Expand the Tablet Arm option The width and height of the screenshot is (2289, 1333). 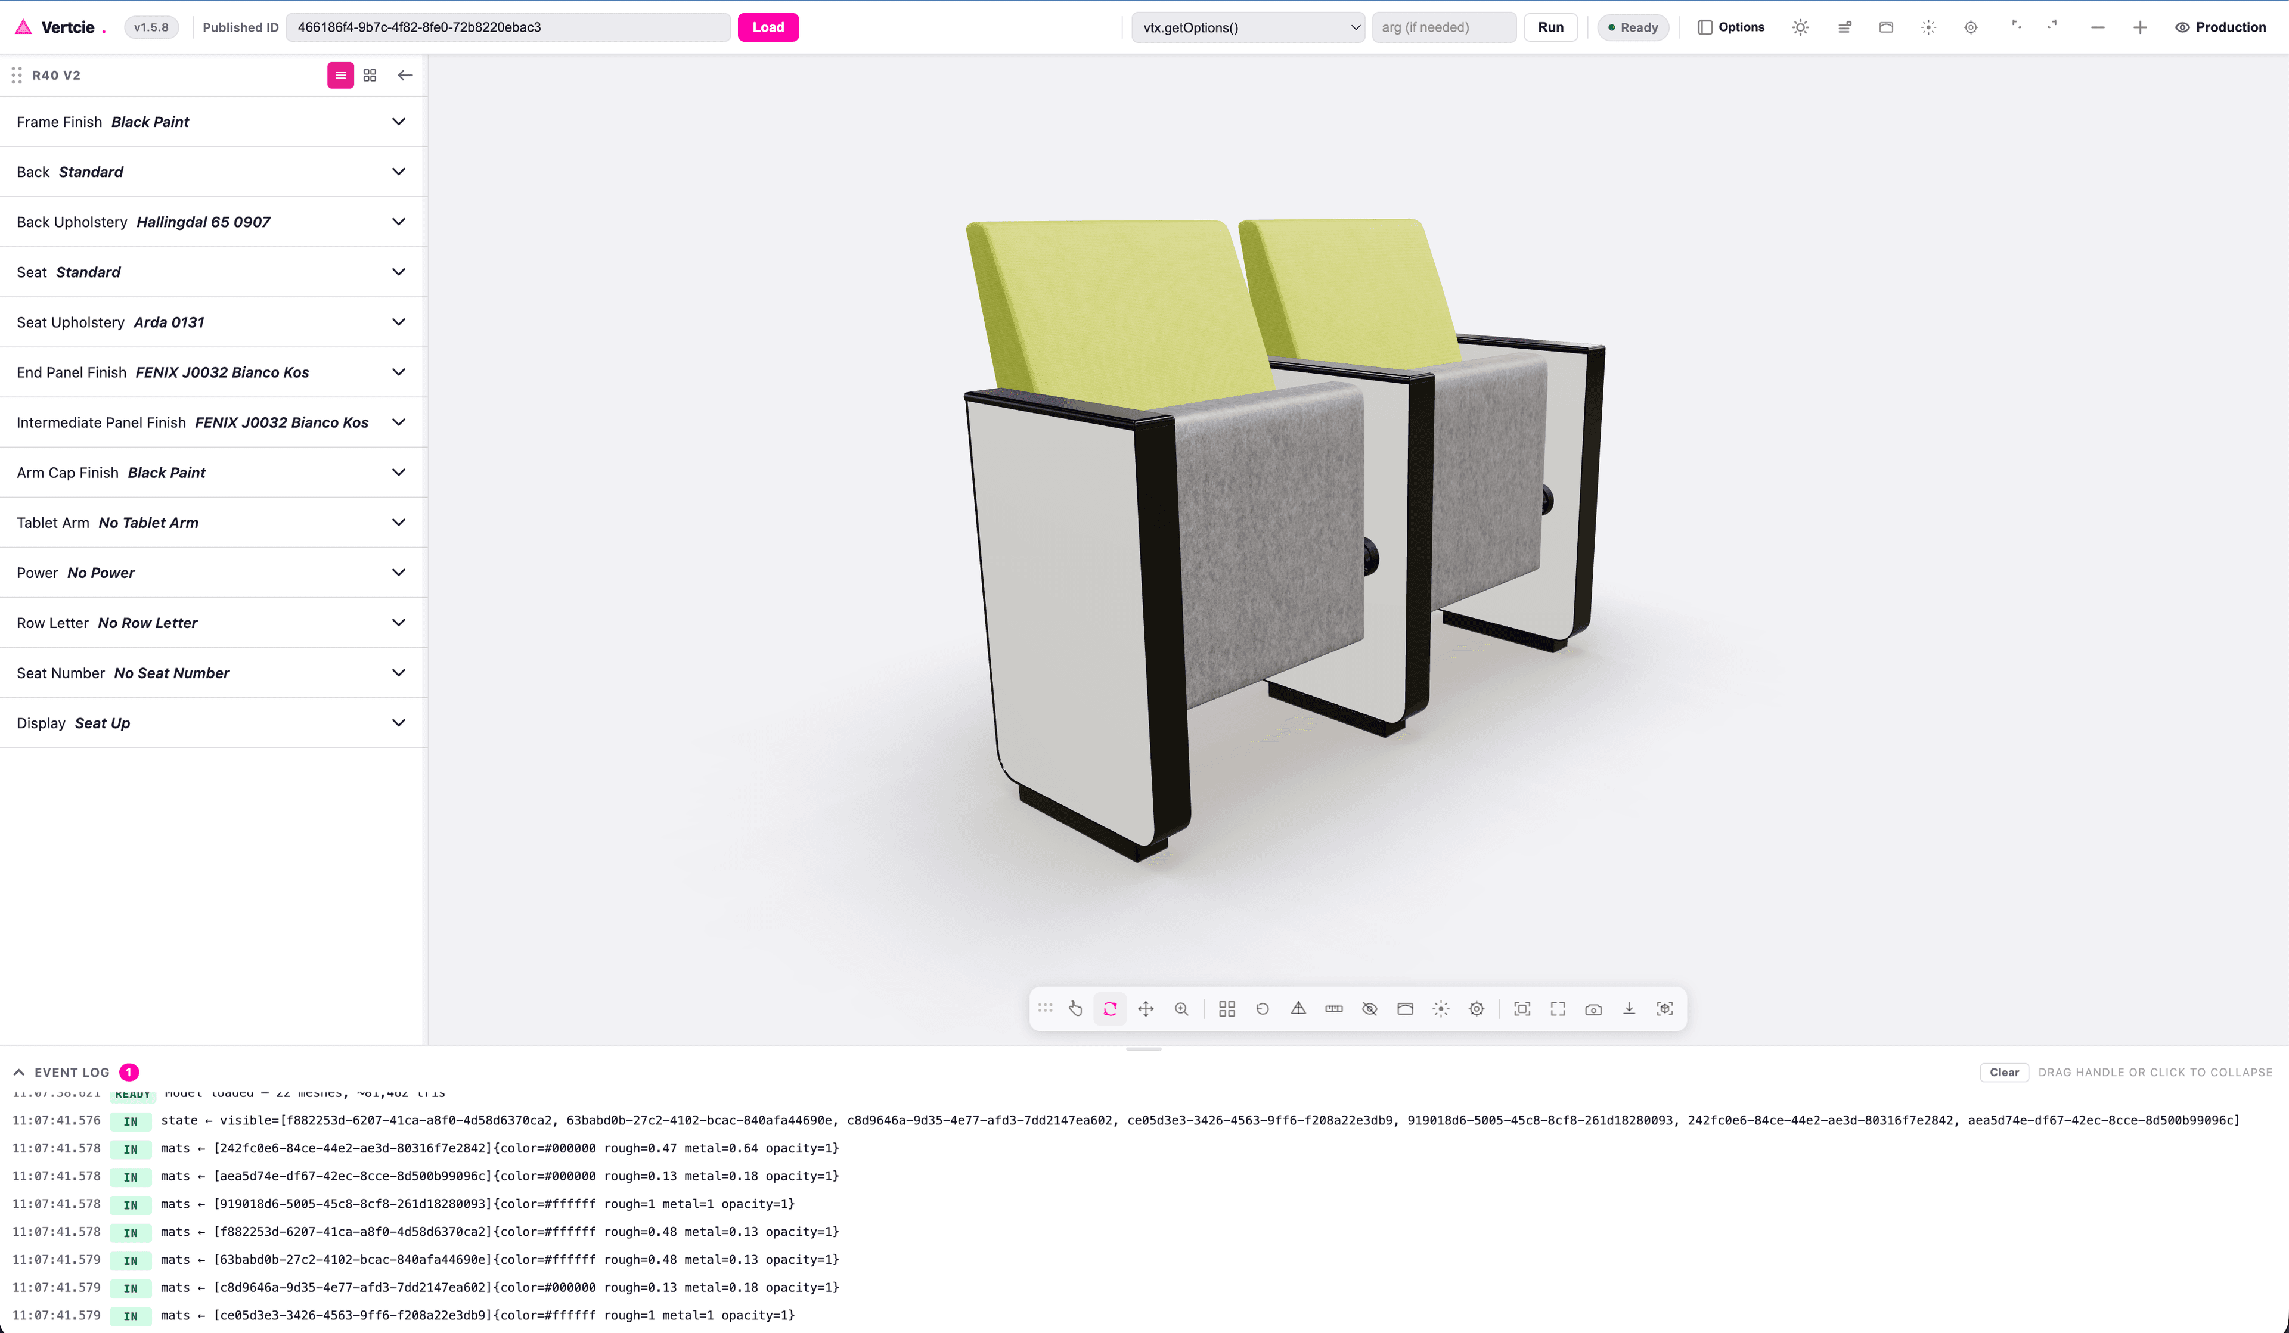tap(213, 522)
